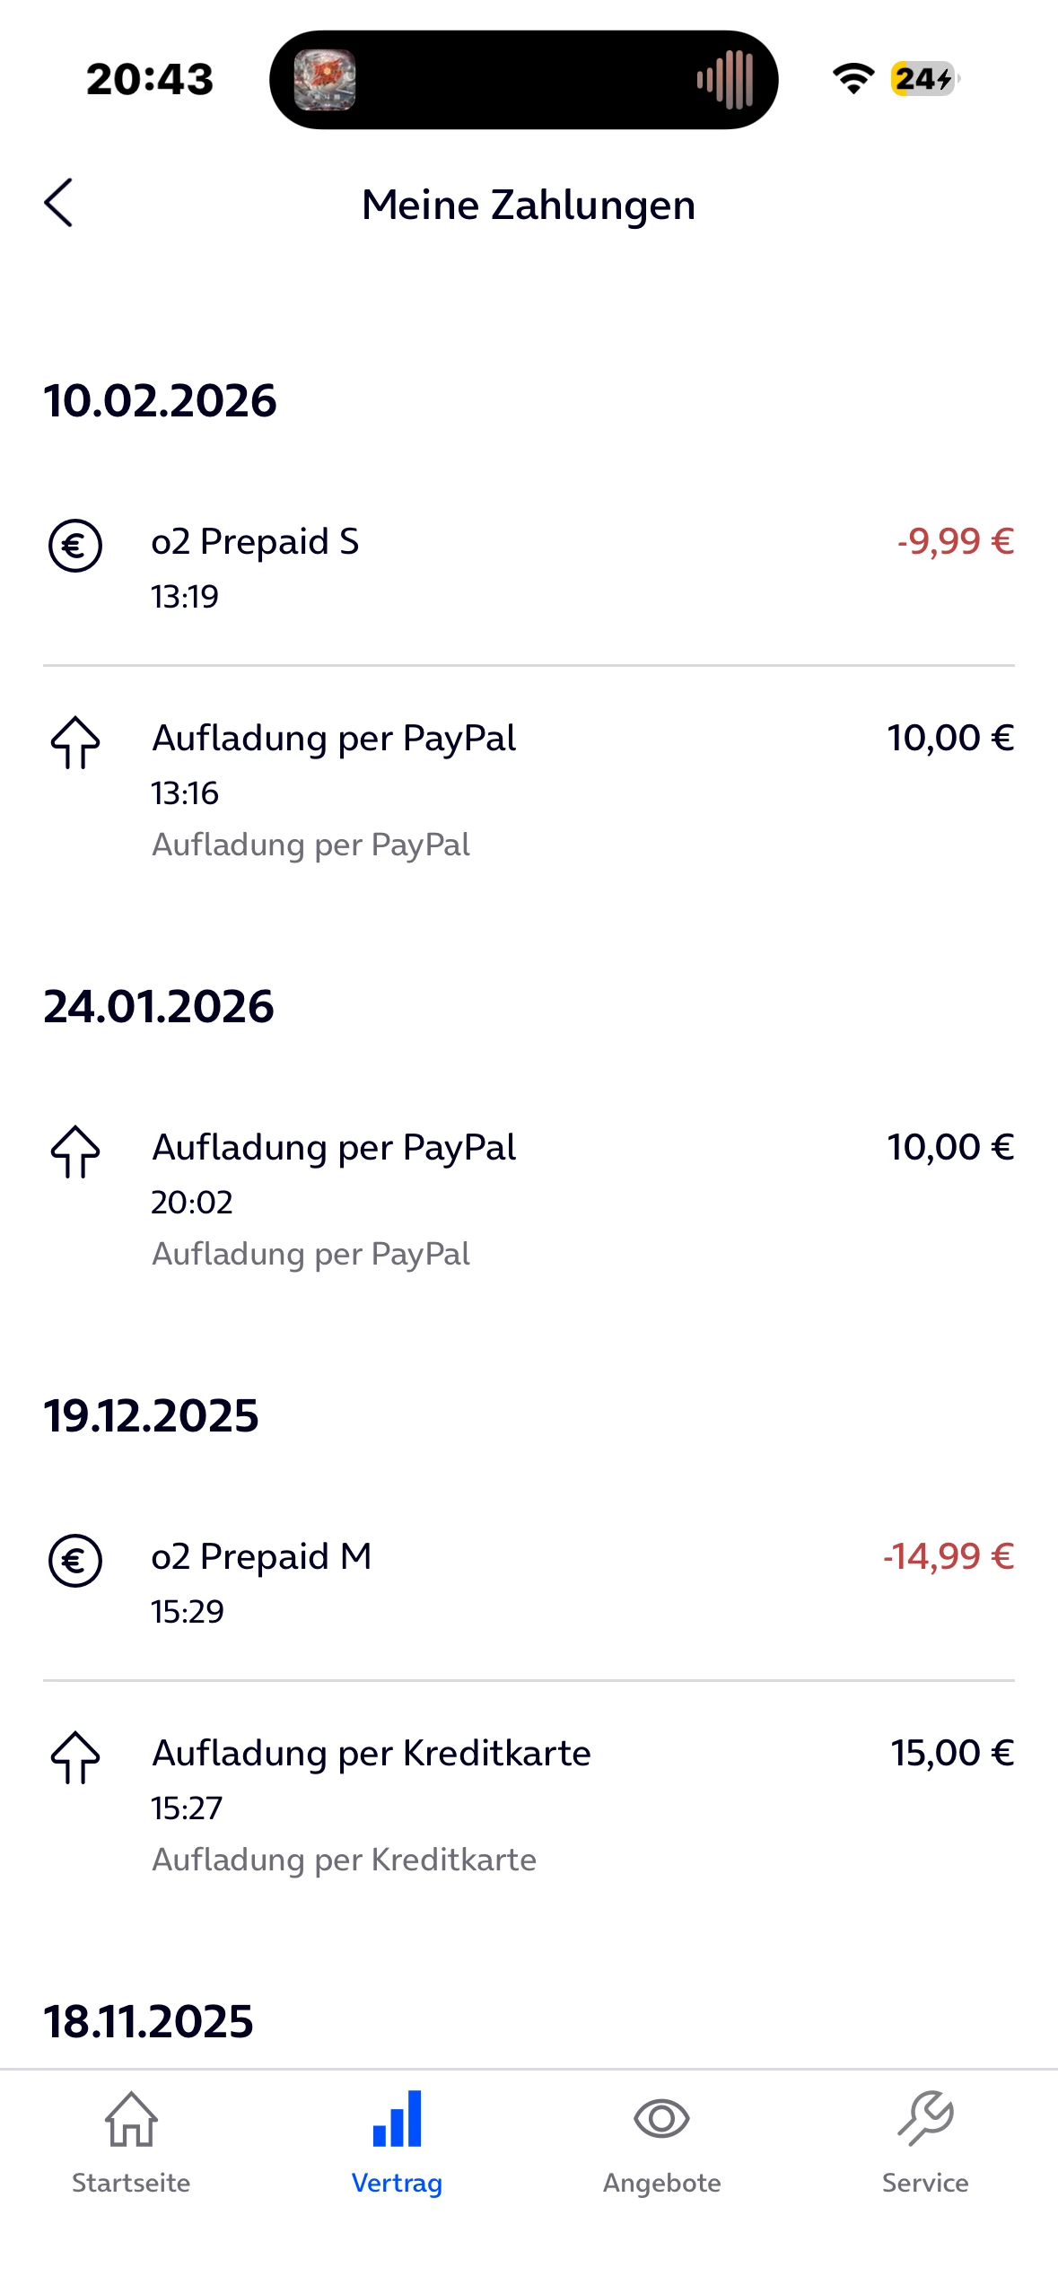
Task: Open the Angebote eye icon tab
Action: click(x=661, y=2140)
